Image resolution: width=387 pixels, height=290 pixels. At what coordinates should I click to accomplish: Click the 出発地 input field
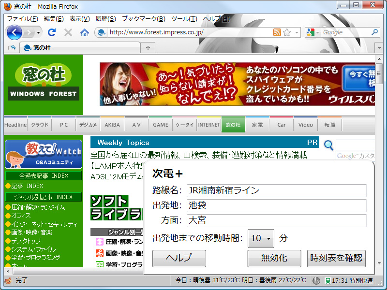tap(276, 205)
